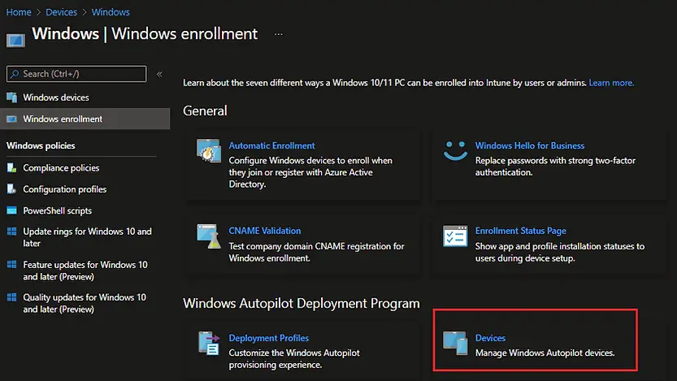Go to Home breadcrumb
Image resolution: width=677 pixels, height=381 pixels.
pyautogui.click(x=19, y=12)
